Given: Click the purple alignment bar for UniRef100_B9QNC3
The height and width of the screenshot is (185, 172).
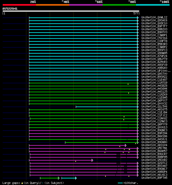Looking at the screenshot, I should [83, 131].
